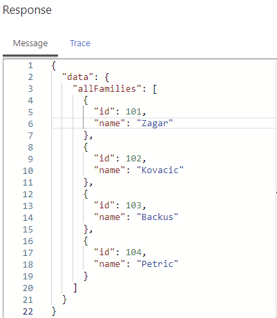Screen dimensions: 277x318
Task: Click the closing bracket on line 20
Action: point(75,288)
